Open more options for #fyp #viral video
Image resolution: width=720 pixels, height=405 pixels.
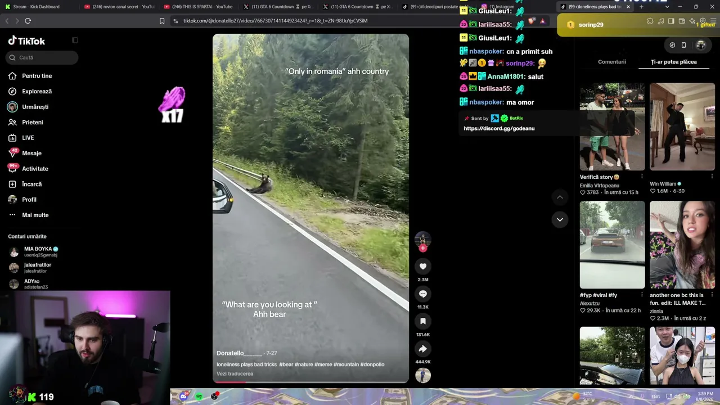(x=642, y=295)
